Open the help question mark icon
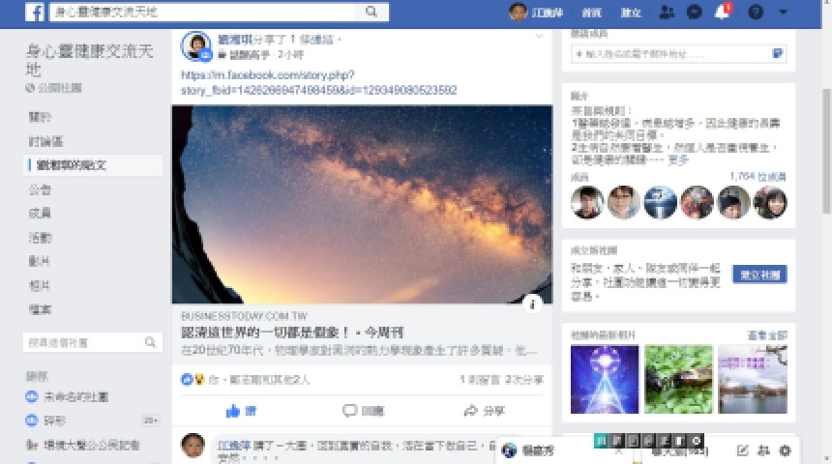This screenshot has height=464, width=832. pyautogui.click(x=756, y=12)
